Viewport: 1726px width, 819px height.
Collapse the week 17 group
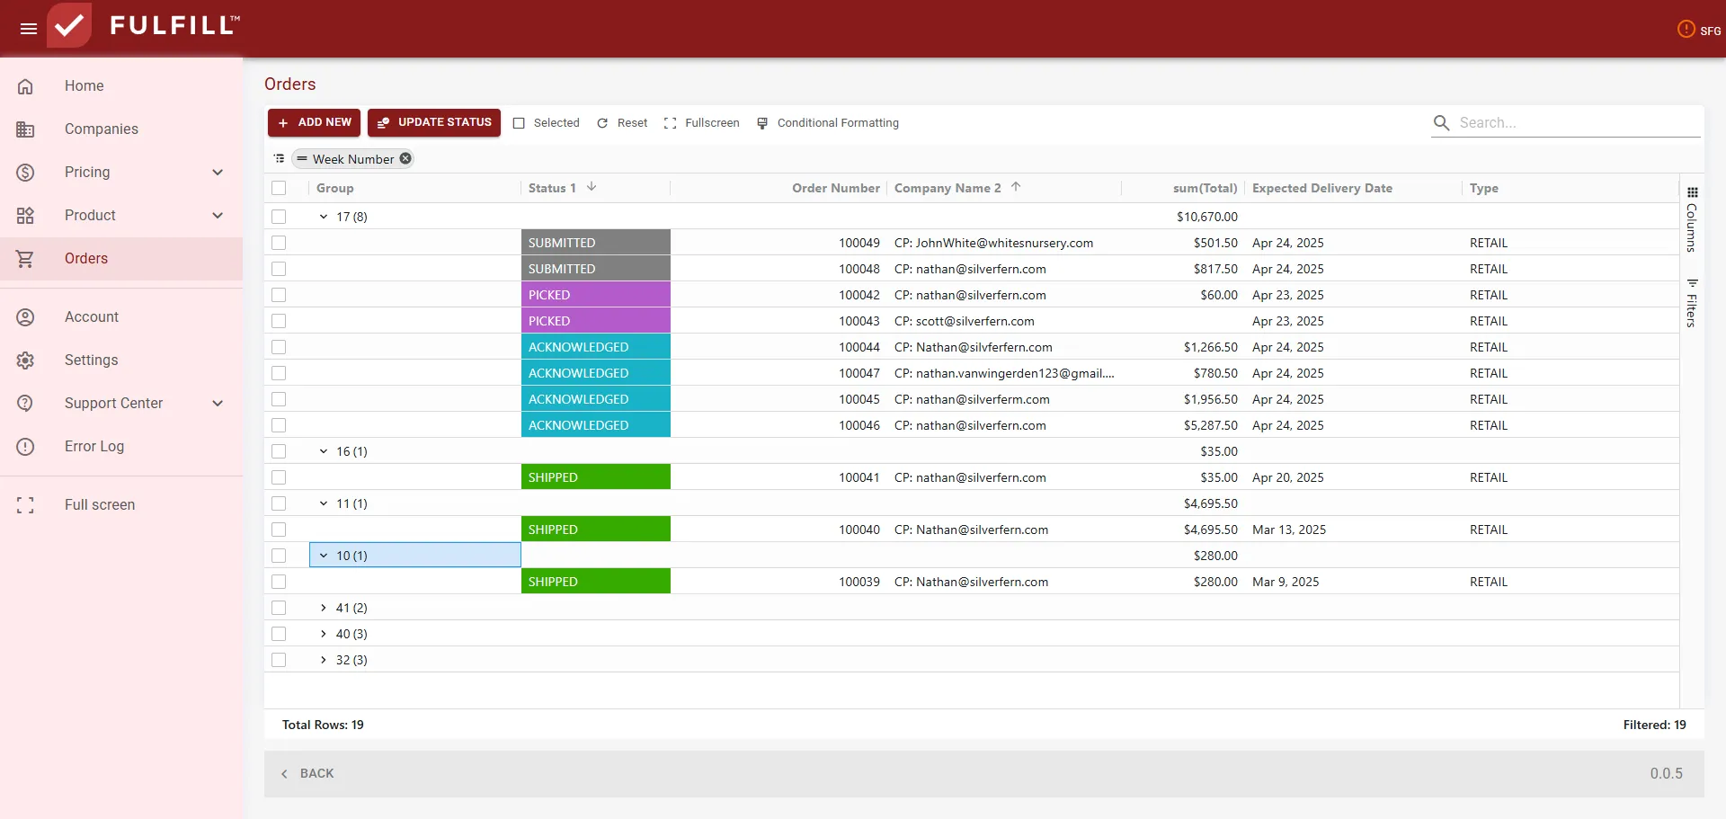point(324,217)
